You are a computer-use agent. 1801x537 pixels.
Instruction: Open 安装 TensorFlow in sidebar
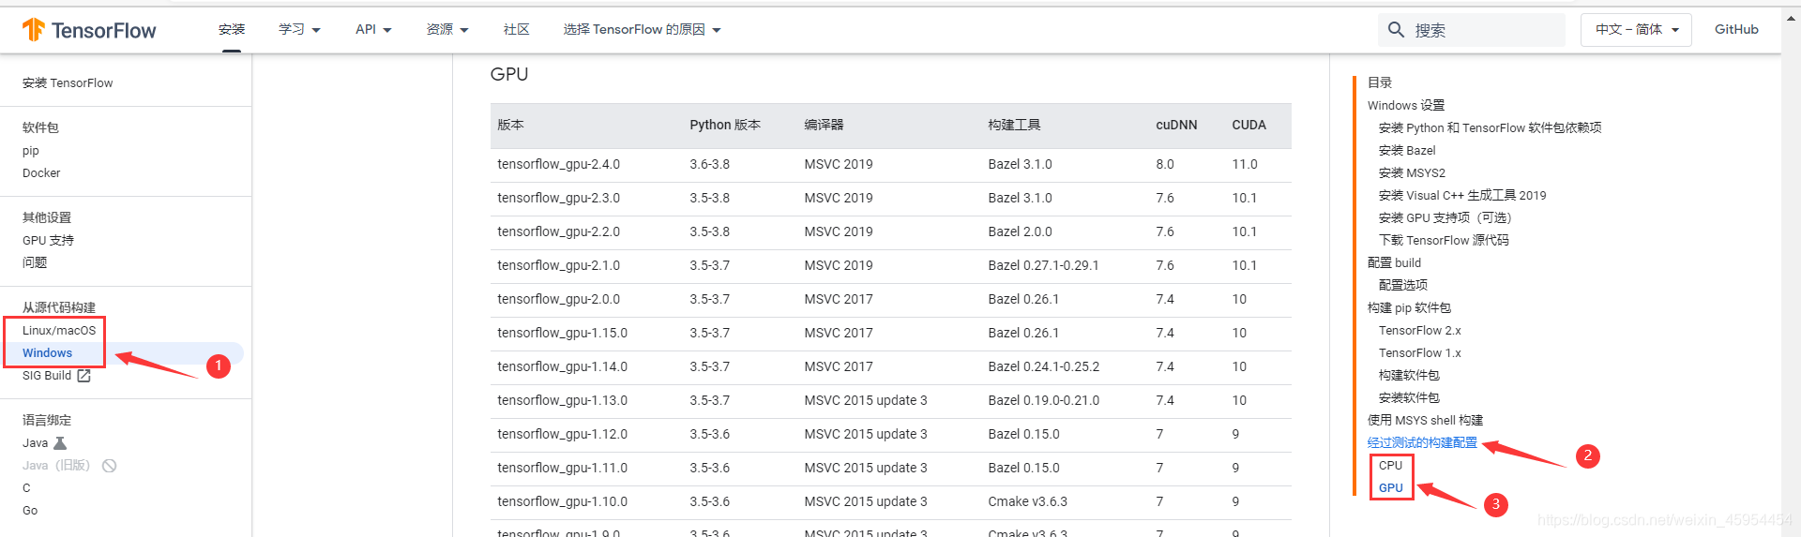pyautogui.click(x=68, y=83)
